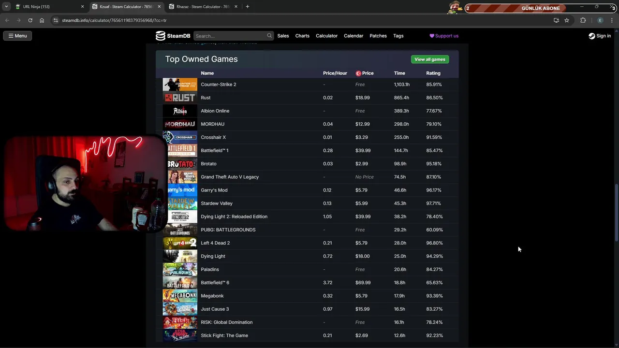The height and width of the screenshot is (348, 619).
Task: Click the search magnifier icon
Action: coord(269,36)
